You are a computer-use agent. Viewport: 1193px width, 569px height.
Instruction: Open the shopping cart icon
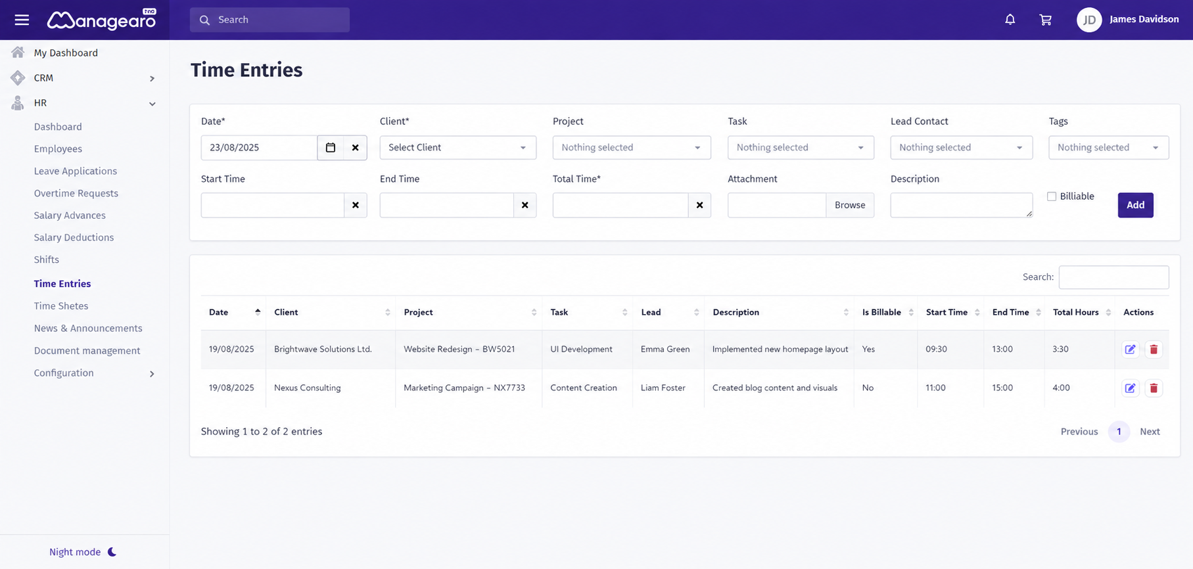click(x=1045, y=20)
